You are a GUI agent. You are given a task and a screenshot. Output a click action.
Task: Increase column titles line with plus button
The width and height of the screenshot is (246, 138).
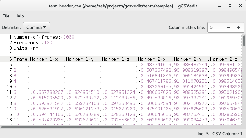(x=238, y=27)
